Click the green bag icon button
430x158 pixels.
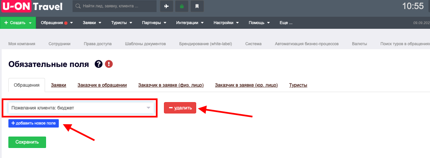182,6
